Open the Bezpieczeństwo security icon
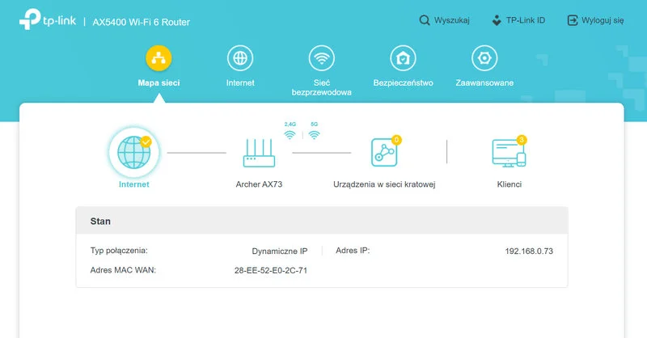This screenshot has height=338, width=647. click(x=403, y=58)
